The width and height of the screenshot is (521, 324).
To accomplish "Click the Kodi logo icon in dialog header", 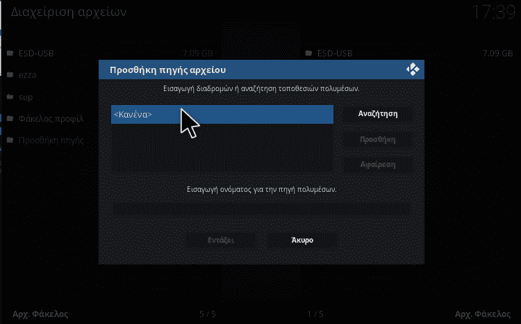I will tap(413, 70).
